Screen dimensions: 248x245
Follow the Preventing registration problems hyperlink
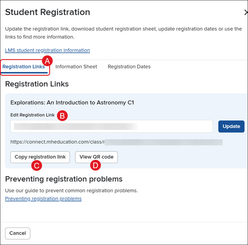click(43, 199)
